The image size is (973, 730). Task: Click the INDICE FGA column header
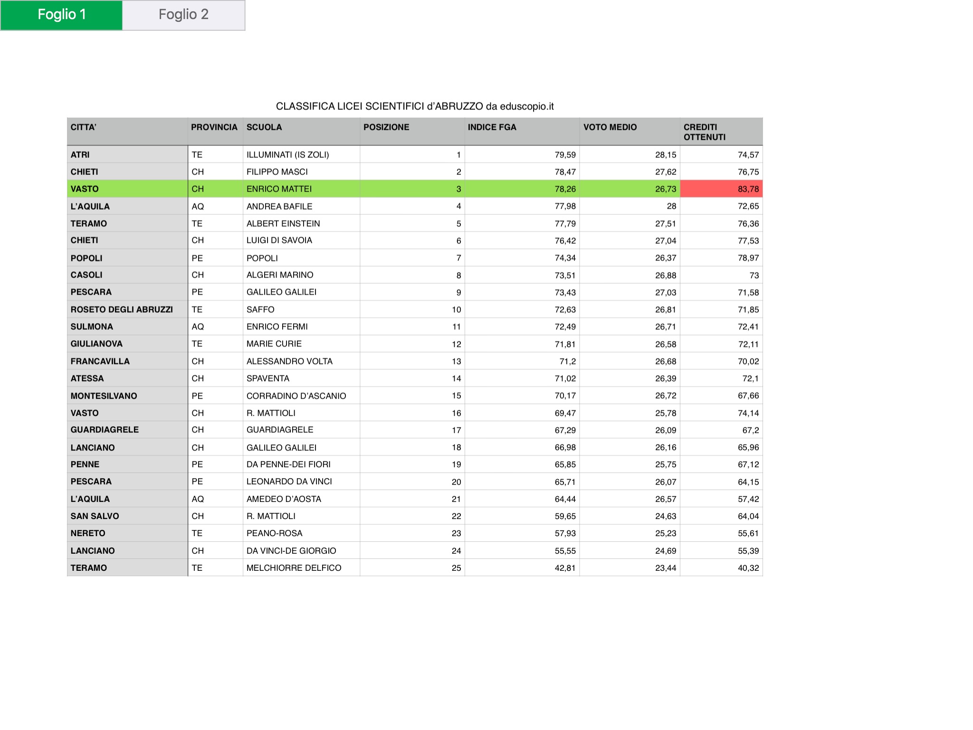point(522,132)
